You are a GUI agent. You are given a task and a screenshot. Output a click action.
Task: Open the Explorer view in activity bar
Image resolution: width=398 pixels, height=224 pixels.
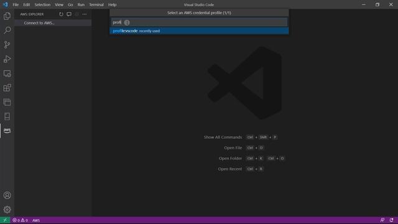tap(7, 16)
